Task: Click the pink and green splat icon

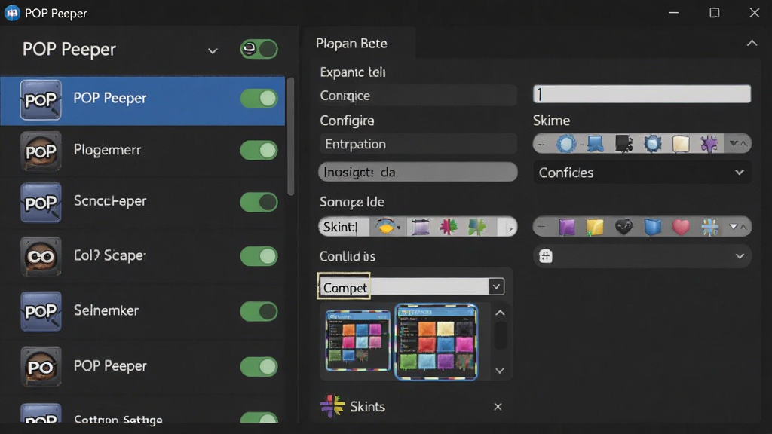Action: click(x=448, y=227)
